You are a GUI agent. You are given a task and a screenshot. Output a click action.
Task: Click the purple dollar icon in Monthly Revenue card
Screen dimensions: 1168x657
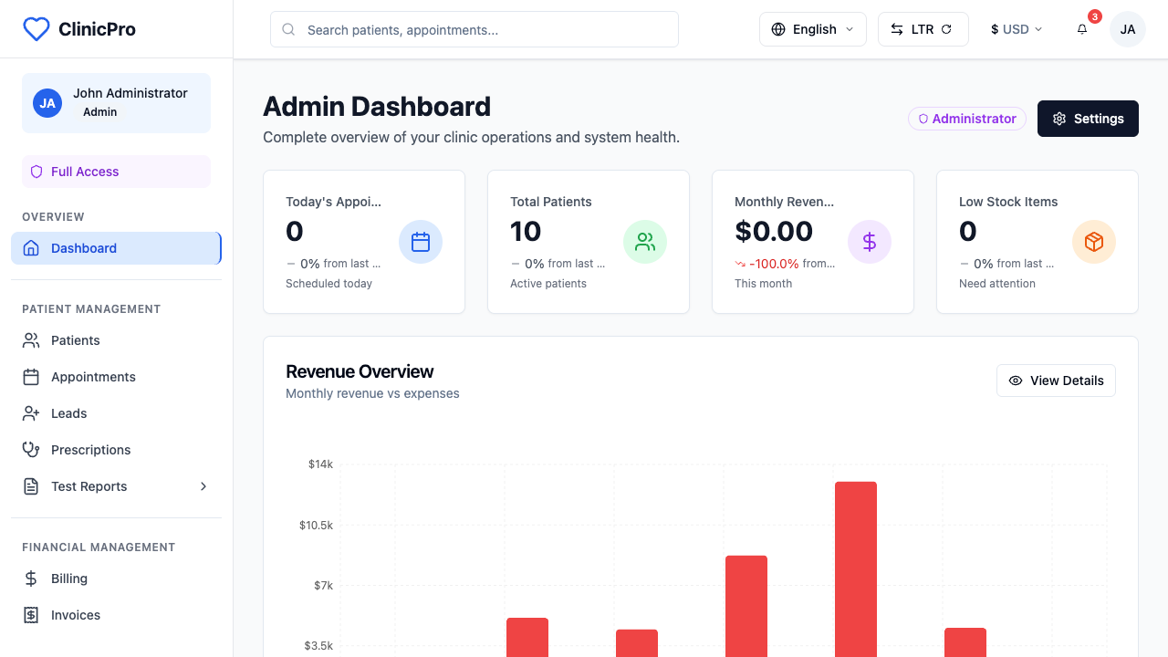(870, 242)
